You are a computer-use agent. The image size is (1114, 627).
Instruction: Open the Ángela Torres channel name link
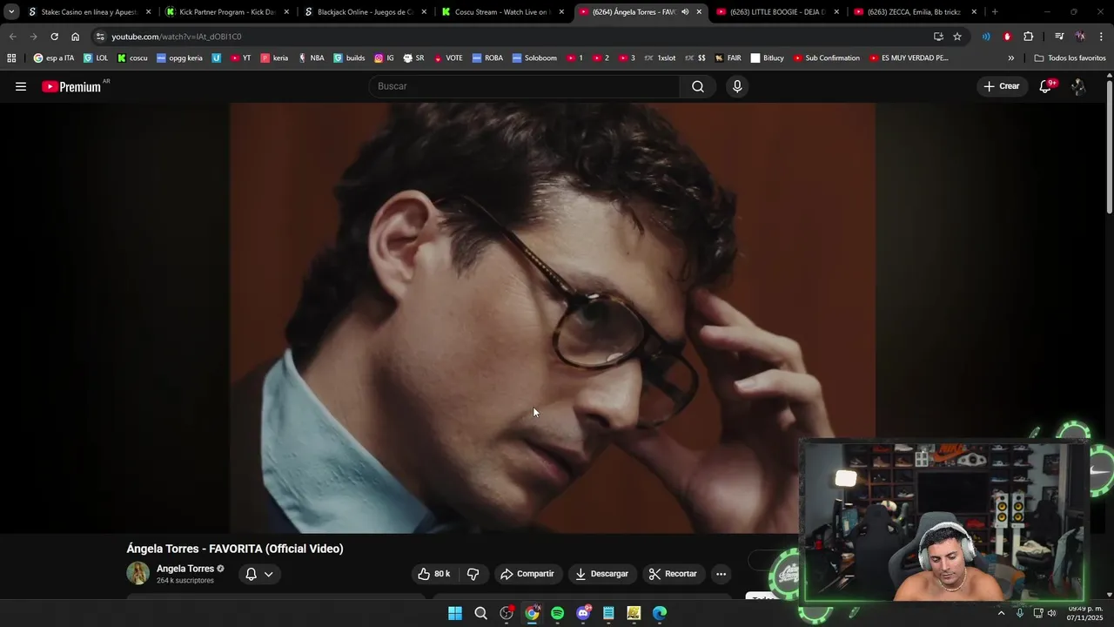click(x=185, y=569)
